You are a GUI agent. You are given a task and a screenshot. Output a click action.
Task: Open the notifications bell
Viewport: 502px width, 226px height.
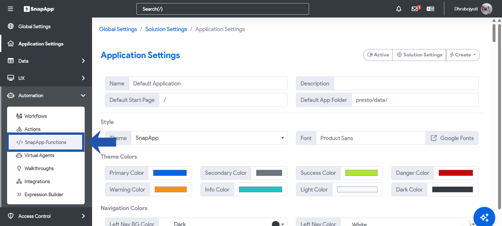tap(398, 9)
